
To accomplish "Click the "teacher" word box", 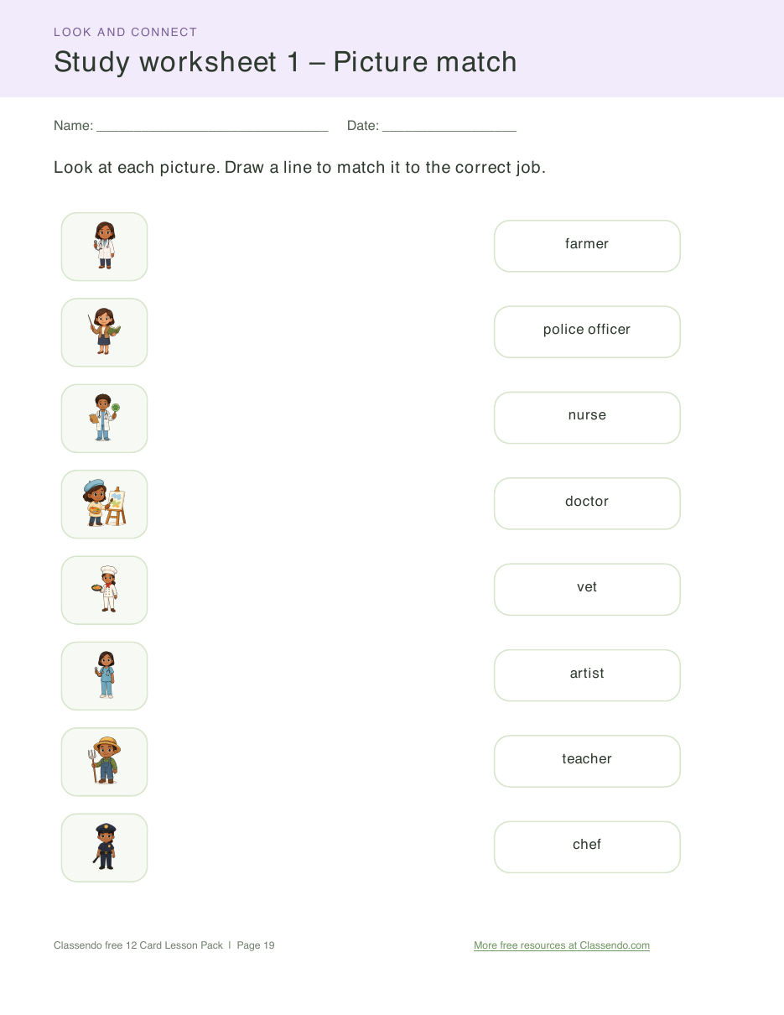I will [587, 761].
